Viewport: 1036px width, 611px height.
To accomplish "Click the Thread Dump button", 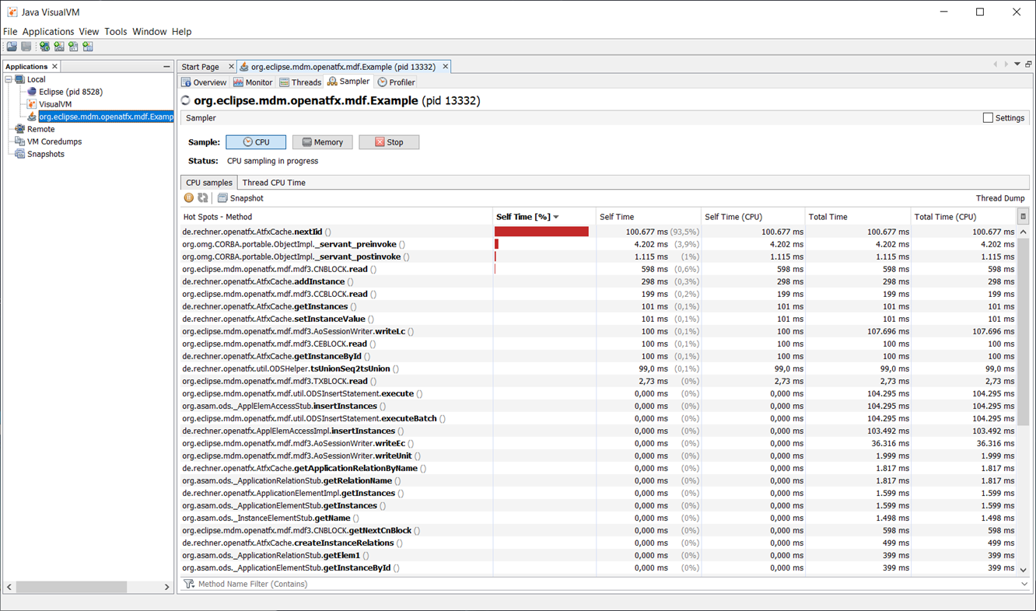I will 999,198.
